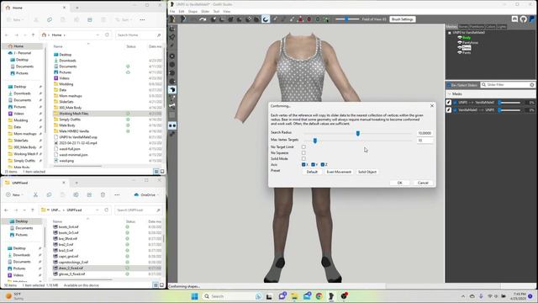Open recent locations chevron in Home window
Image resolution: width=538 pixels, height=303 pixels.
point(25,35)
